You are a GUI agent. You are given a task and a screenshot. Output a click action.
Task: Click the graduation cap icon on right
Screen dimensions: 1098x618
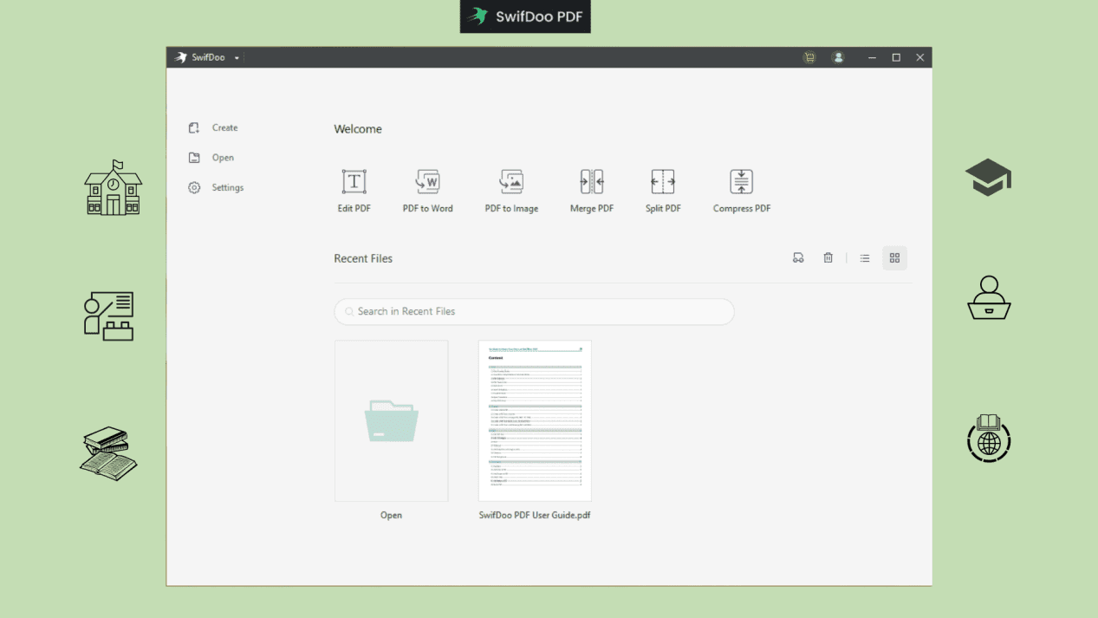[x=988, y=177]
